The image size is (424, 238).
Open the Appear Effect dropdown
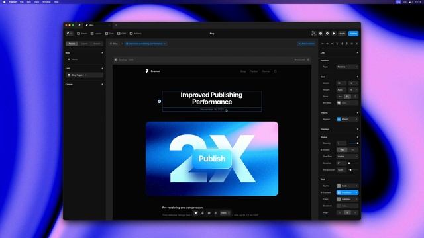tap(347, 119)
